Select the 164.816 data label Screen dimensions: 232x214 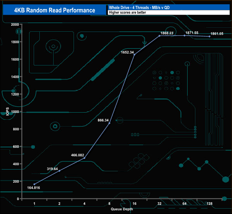coord(34,187)
